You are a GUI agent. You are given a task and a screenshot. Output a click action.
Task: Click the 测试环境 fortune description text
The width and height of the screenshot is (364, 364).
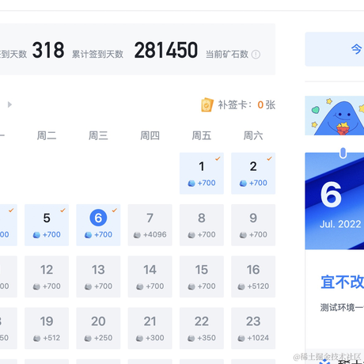pyautogui.click(x=342, y=307)
